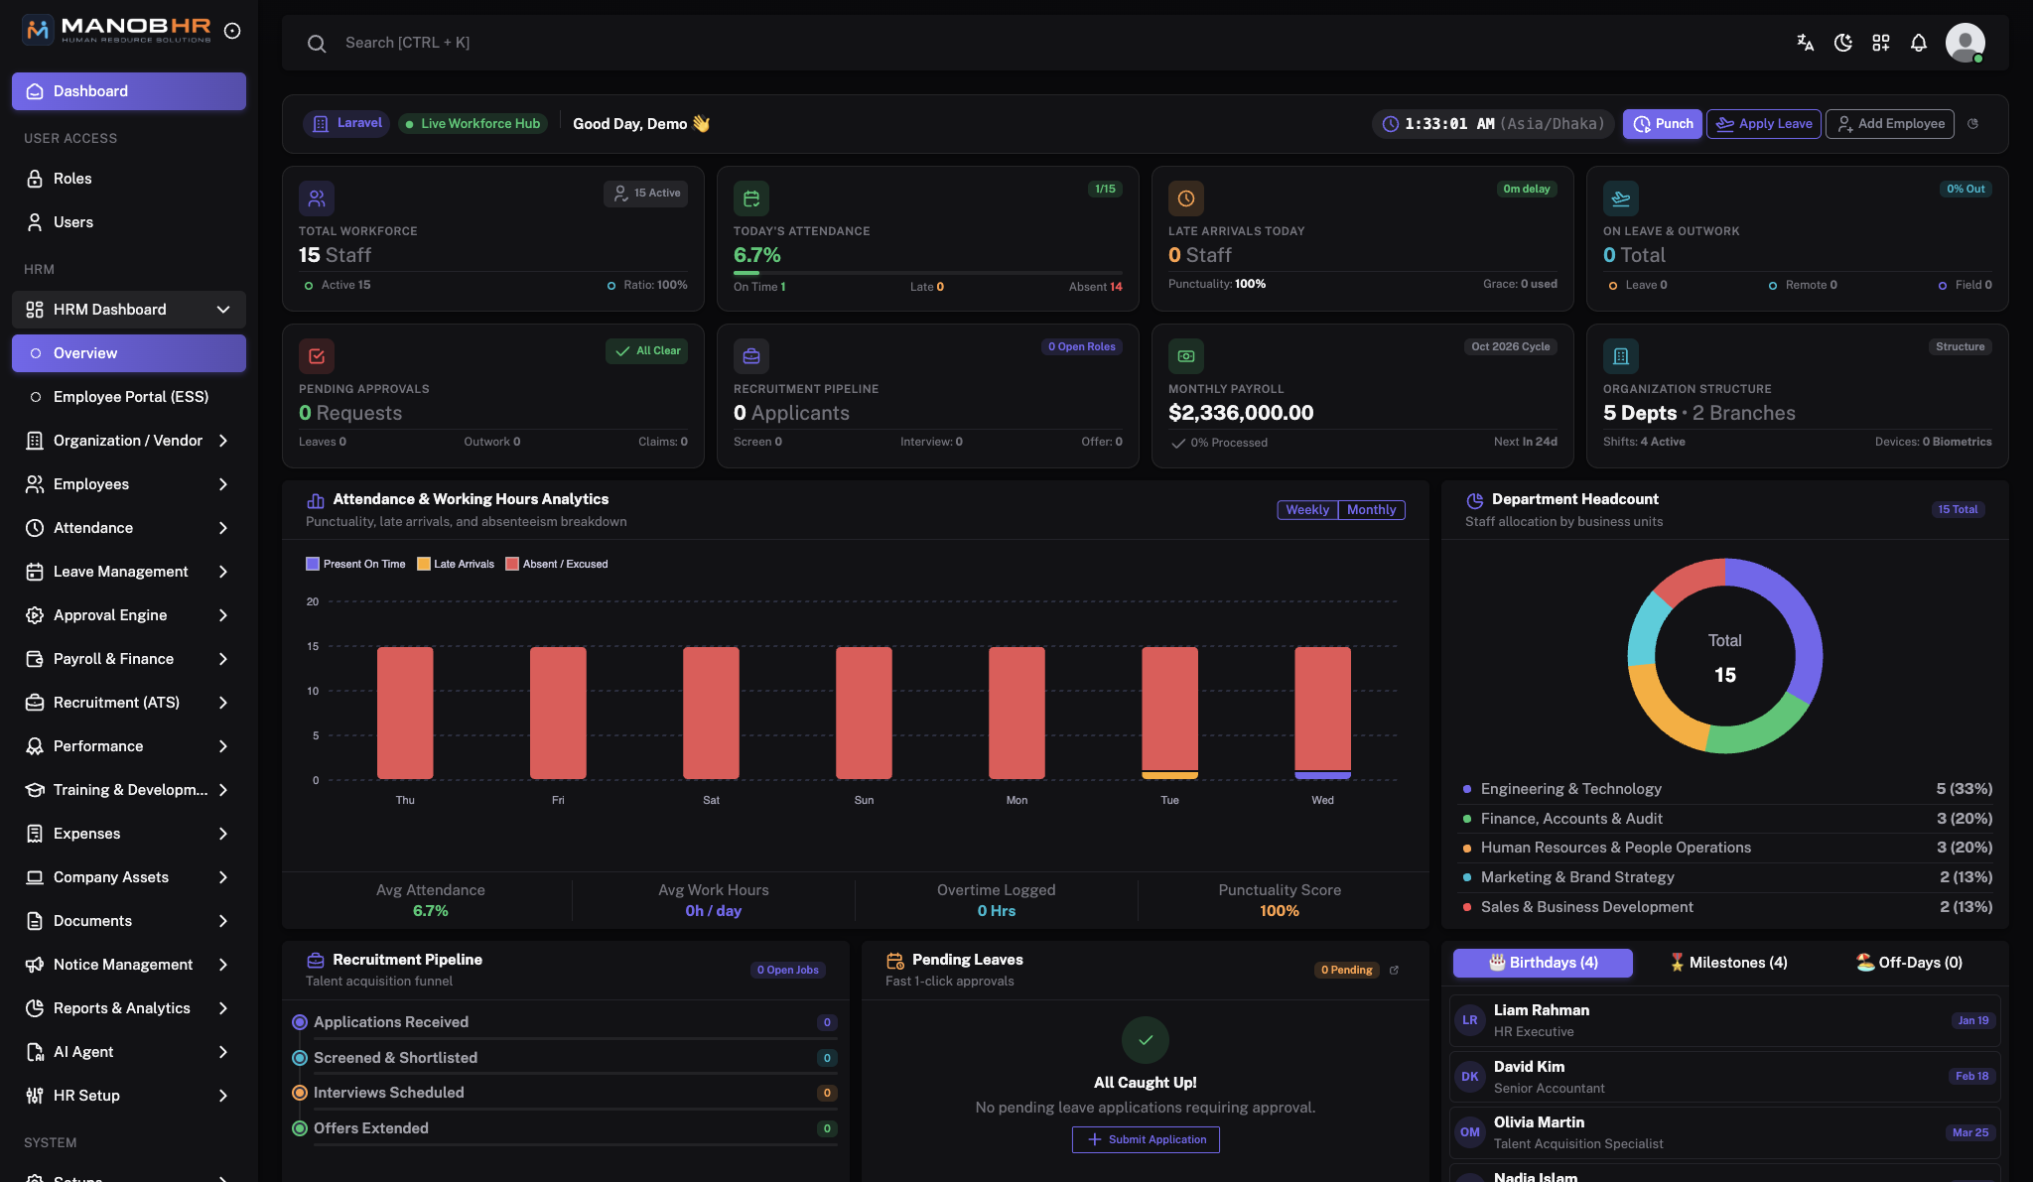The width and height of the screenshot is (2033, 1182).
Task: Toggle Present On Time legend swatch
Action: click(313, 564)
